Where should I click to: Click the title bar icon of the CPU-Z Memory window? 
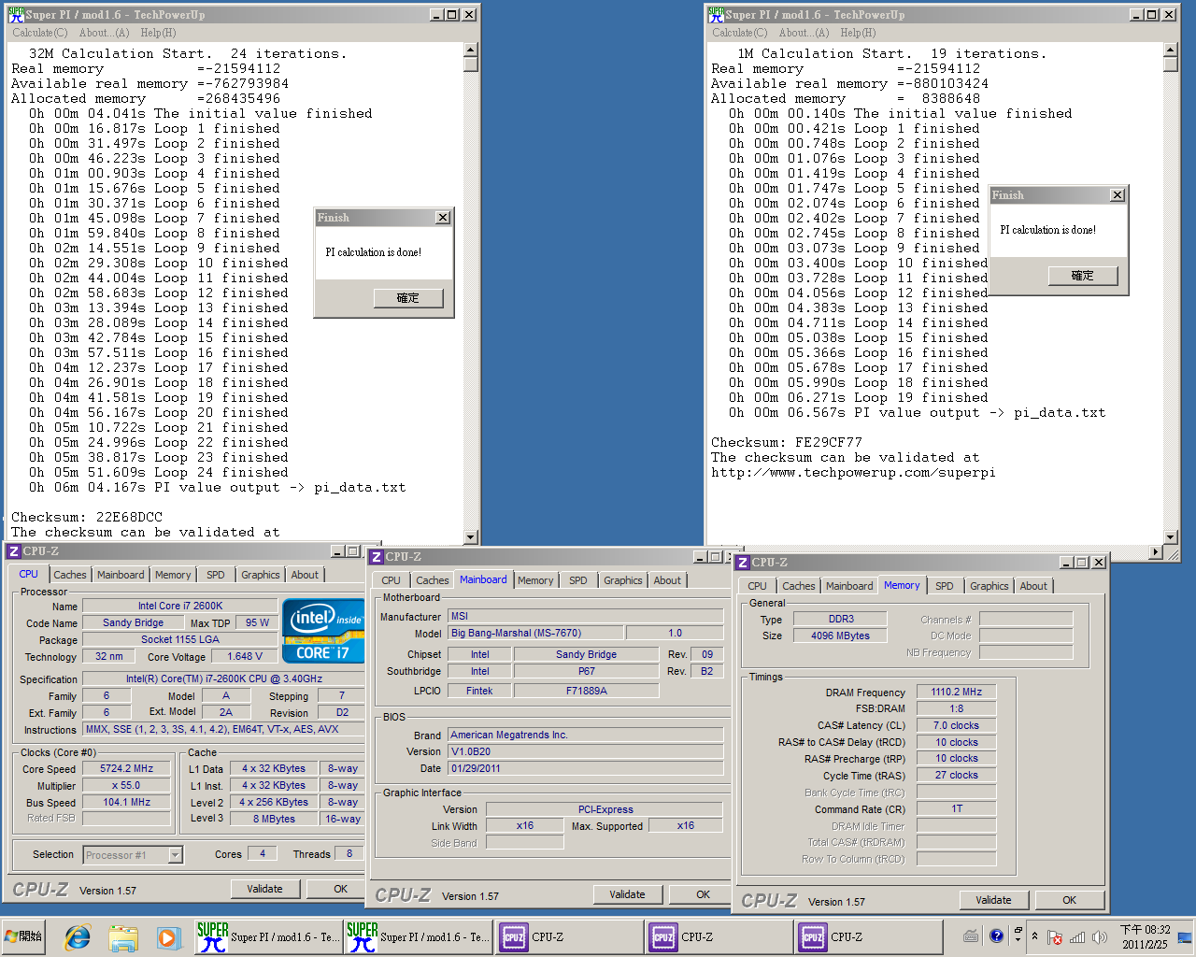[743, 563]
